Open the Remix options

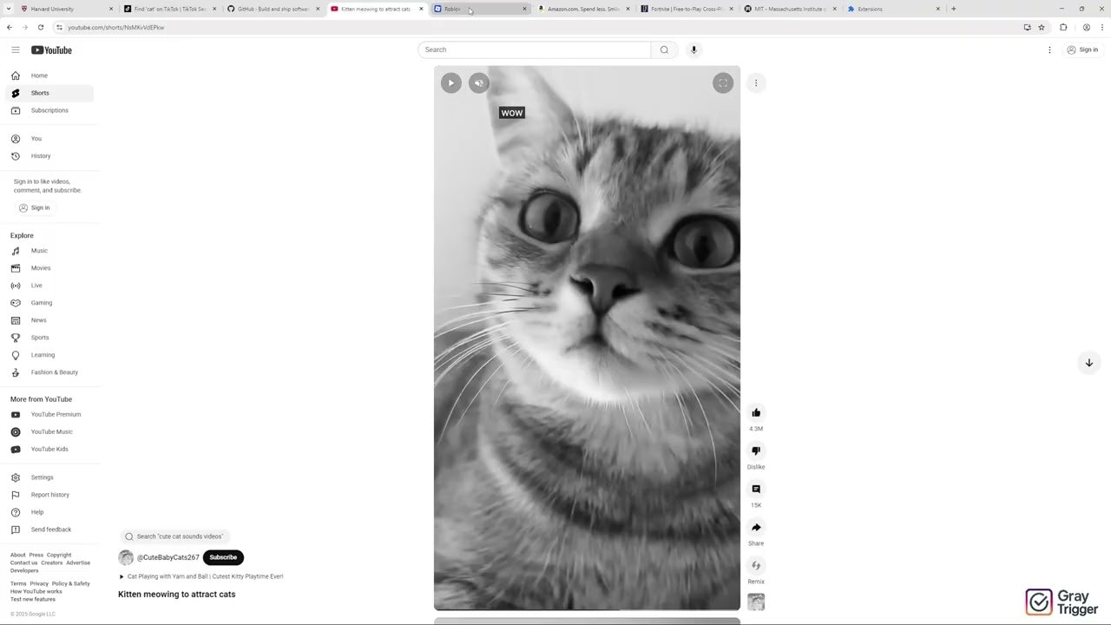[x=756, y=565]
